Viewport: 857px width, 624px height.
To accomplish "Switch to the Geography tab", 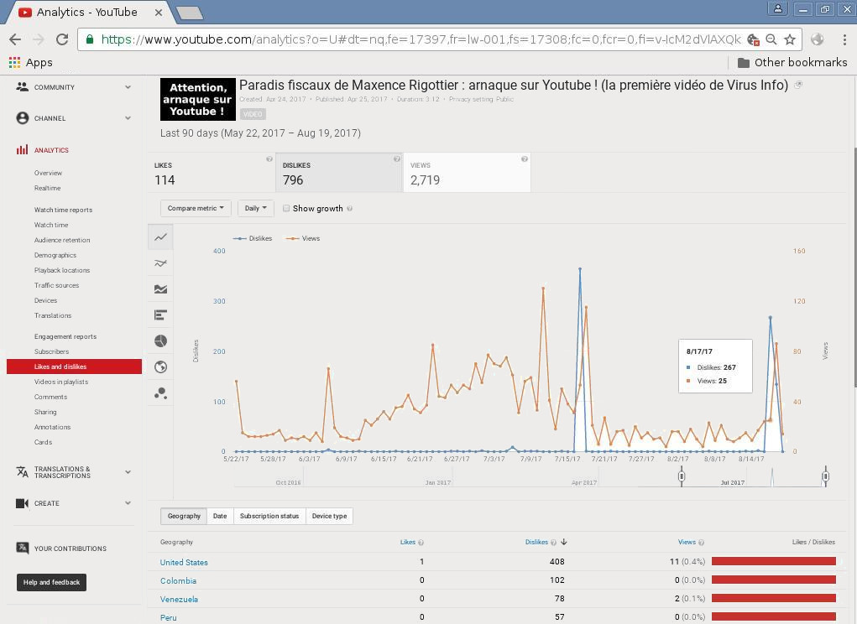I will point(184,516).
